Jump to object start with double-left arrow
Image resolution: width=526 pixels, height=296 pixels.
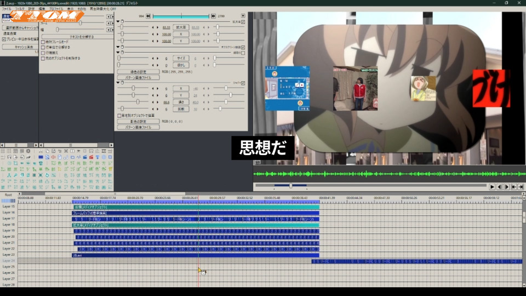148,16
